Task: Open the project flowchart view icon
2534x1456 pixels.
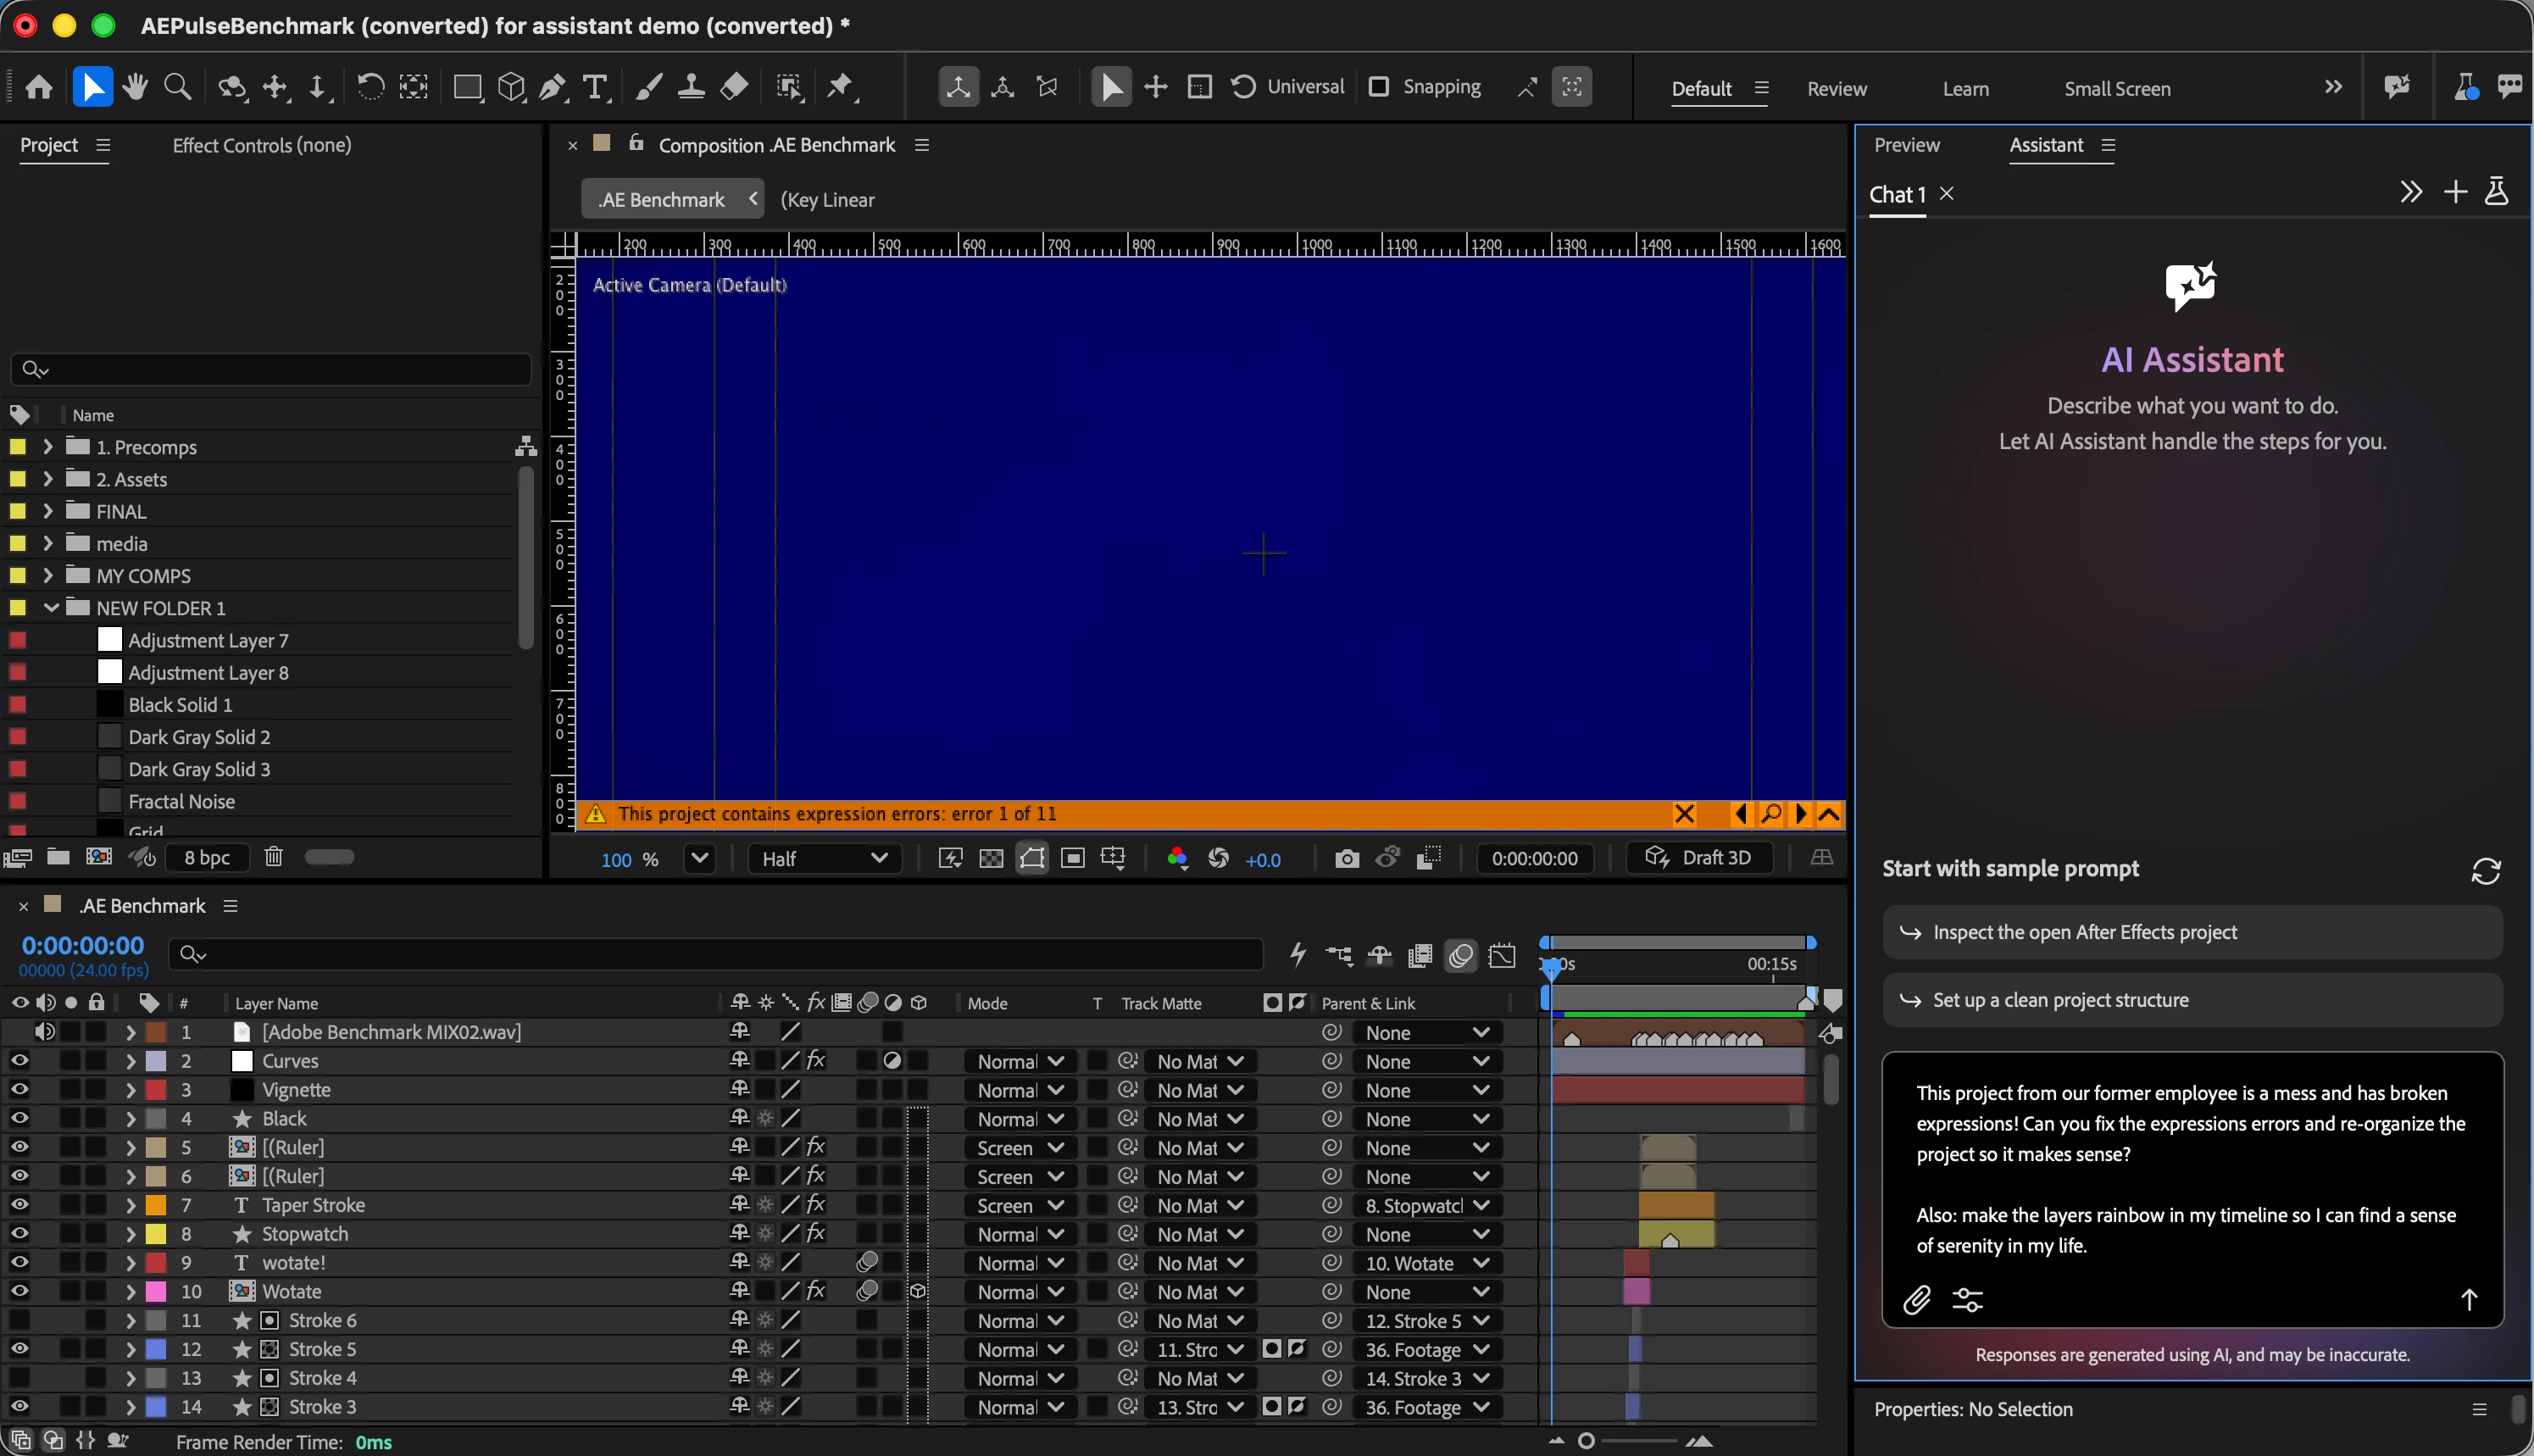Action: [x=526, y=447]
